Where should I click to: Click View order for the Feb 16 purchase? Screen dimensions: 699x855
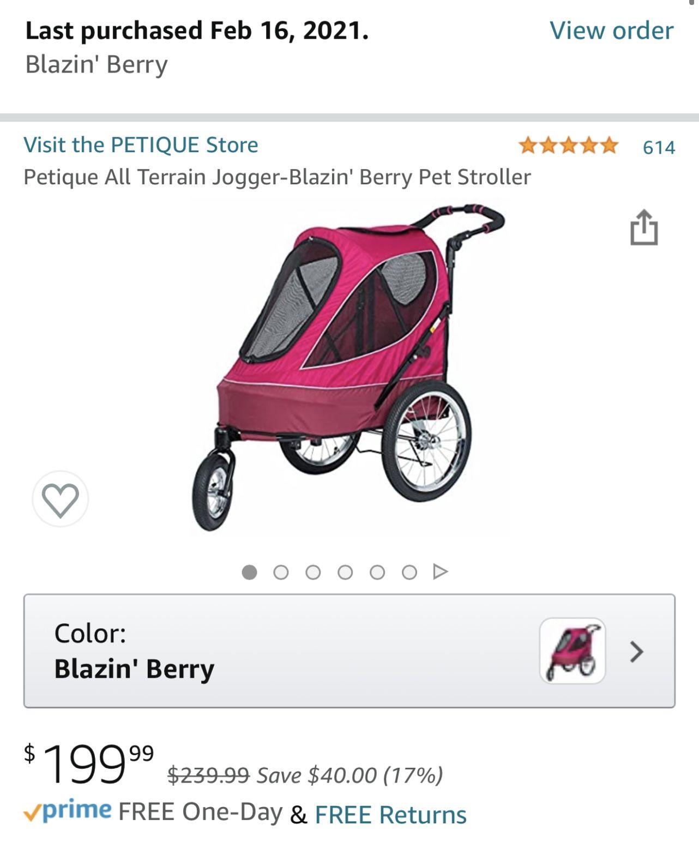click(x=612, y=31)
